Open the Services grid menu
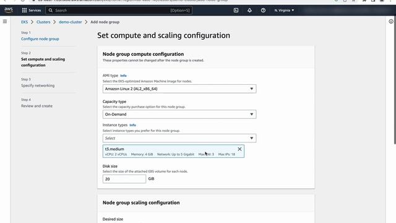The image size is (396, 223). pyautogui.click(x=32, y=11)
